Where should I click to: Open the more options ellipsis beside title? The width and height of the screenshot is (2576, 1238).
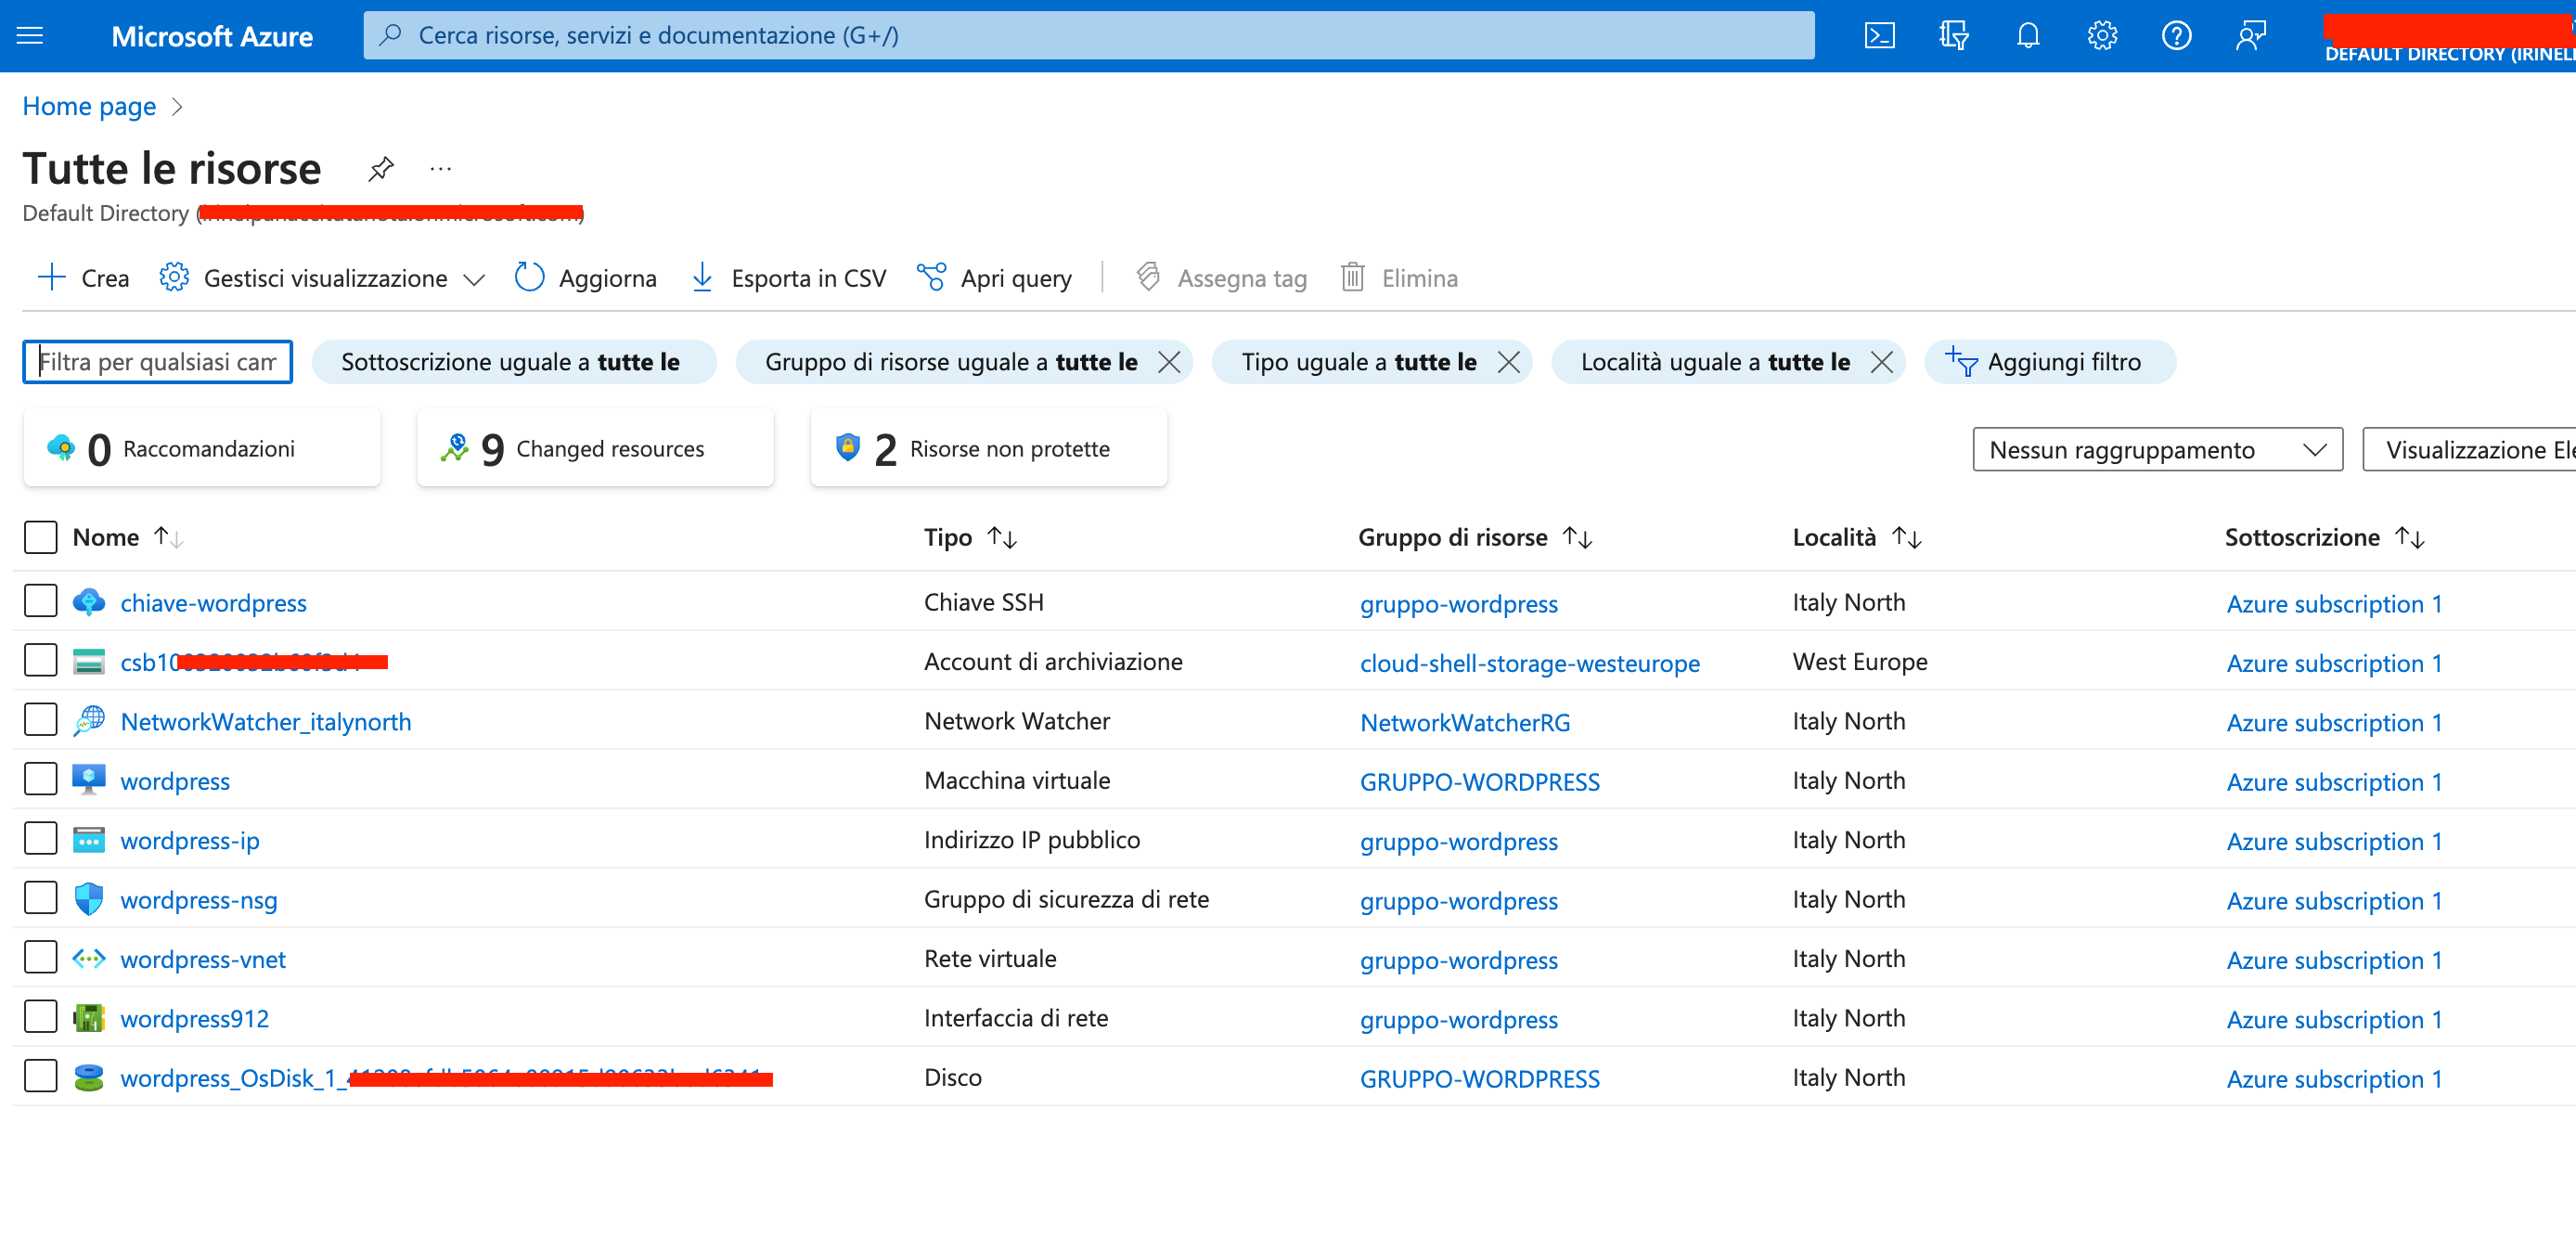440,168
